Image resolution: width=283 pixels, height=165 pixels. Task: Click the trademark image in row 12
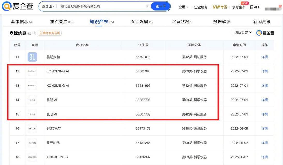tap(32, 71)
